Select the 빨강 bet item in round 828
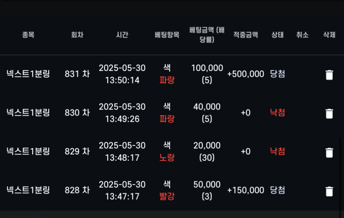344x218 pixels. click(167, 196)
